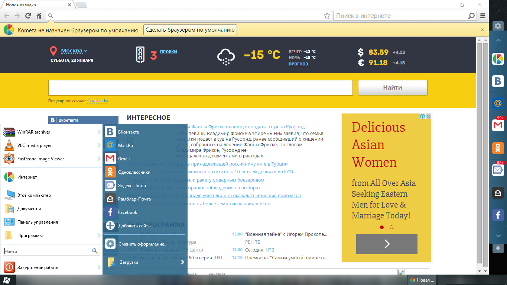Bookmark the page with the star icon
This screenshot has width=507, height=285.
[327, 16]
